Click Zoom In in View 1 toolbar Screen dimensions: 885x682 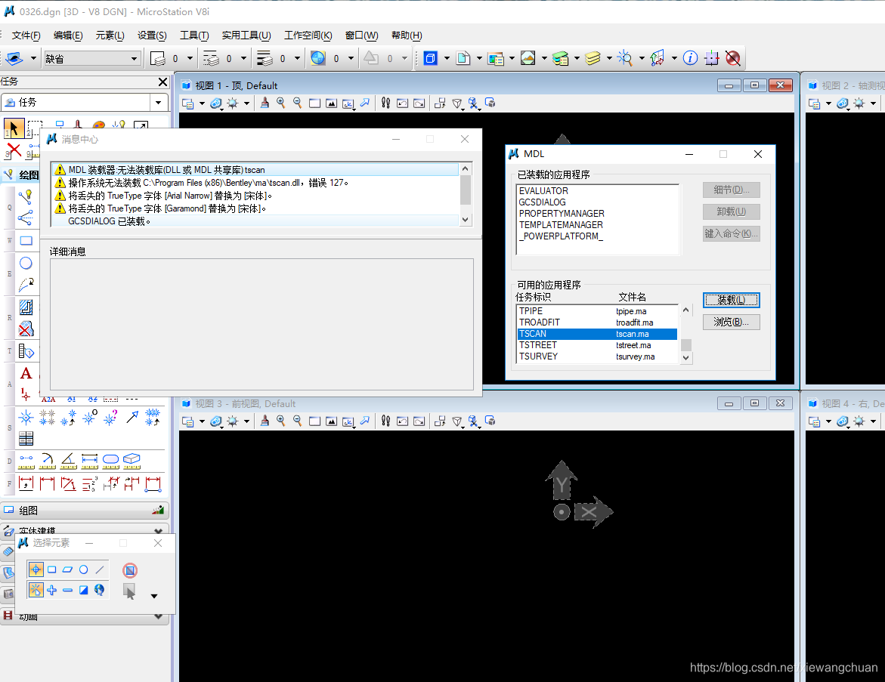pos(280,103)
